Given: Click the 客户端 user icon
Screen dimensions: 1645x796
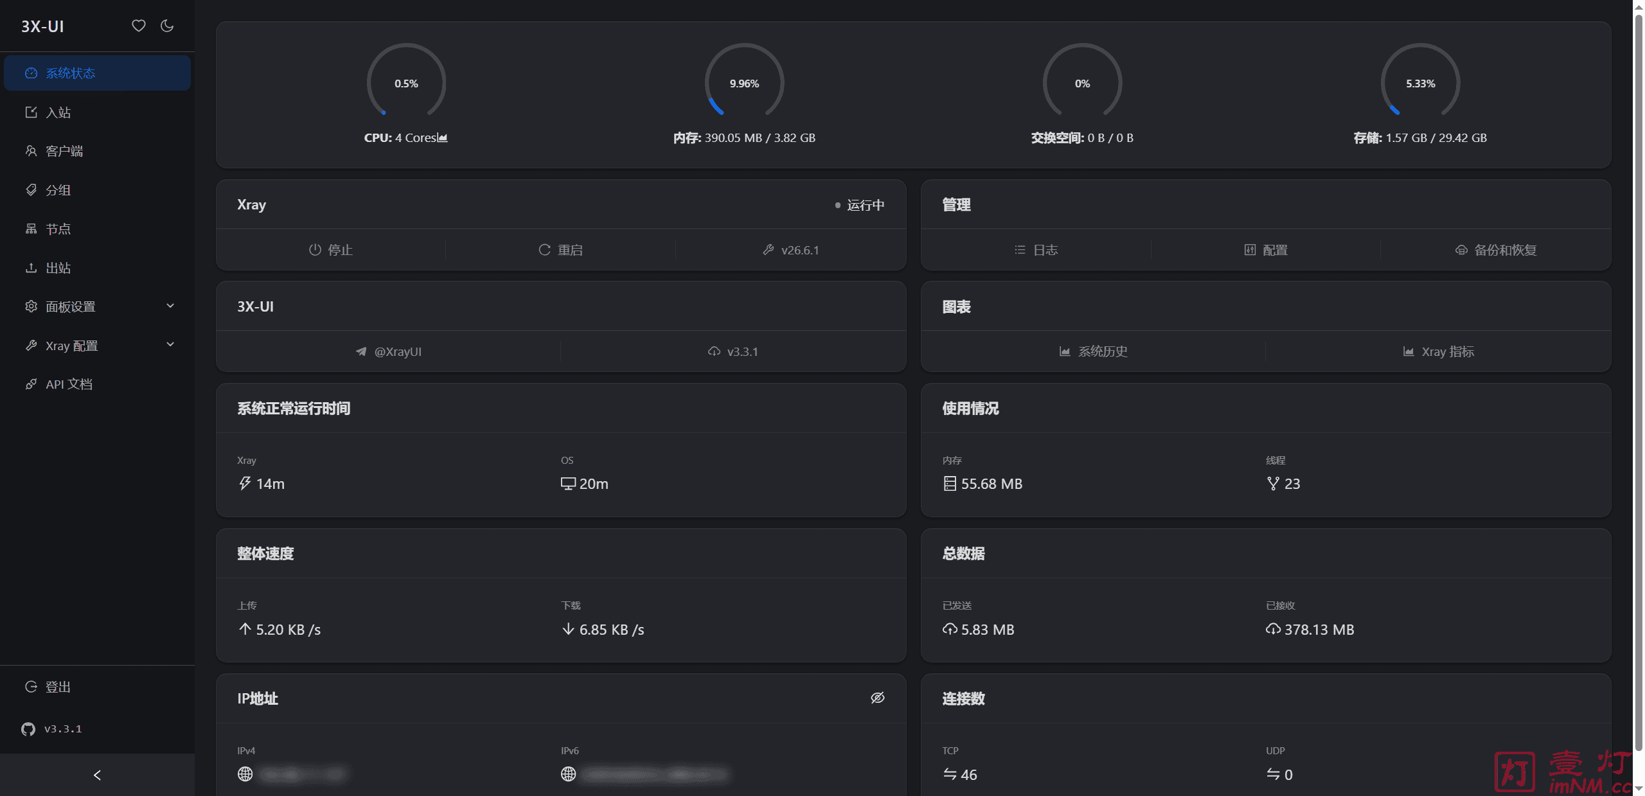Looking at the screenshot, I should (31, 151).
